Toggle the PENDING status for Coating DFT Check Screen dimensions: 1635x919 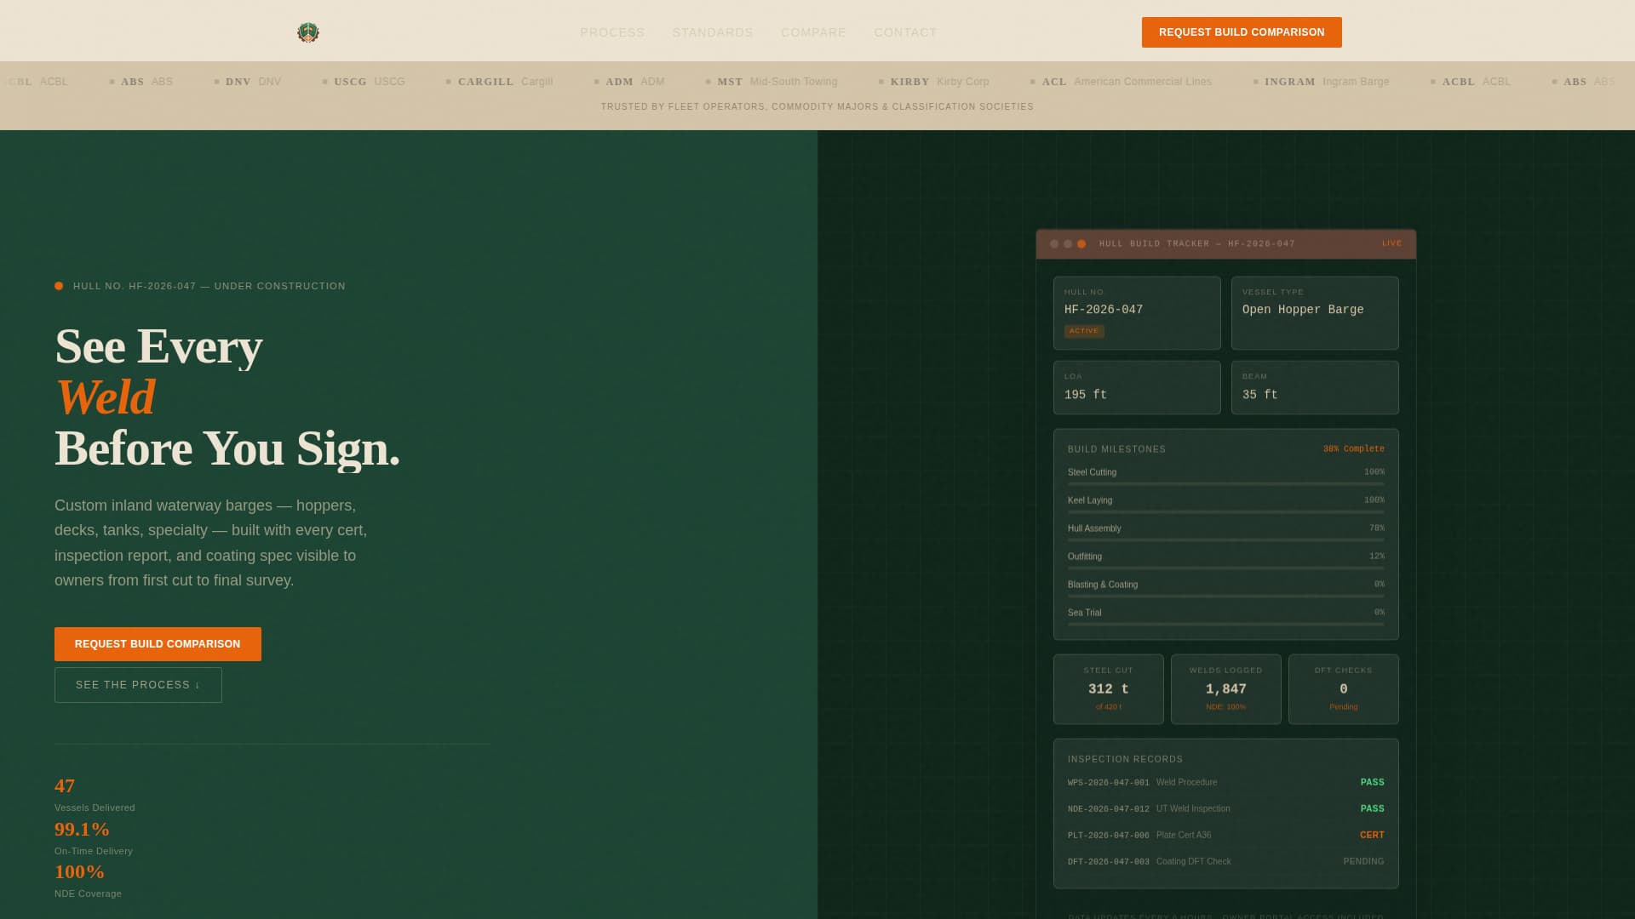[x=1363, y=861]
